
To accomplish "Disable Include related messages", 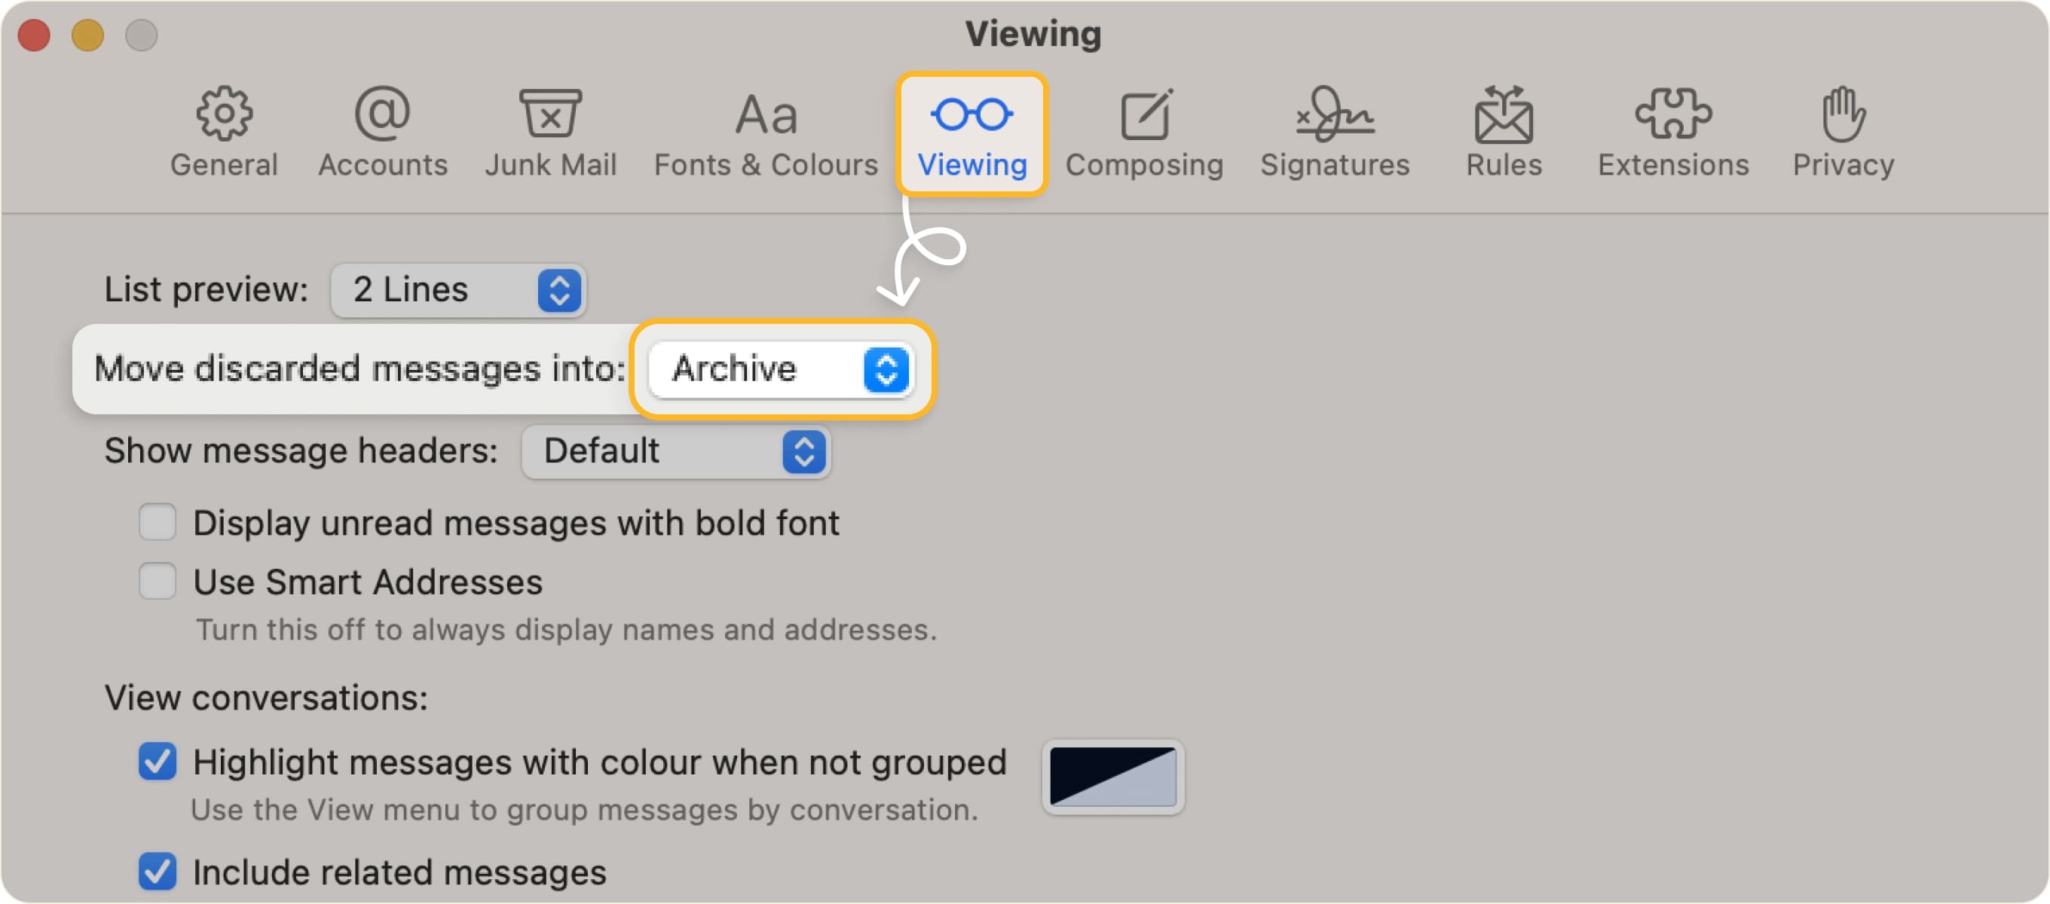I will pyautogui.click(x=158, y=872).
